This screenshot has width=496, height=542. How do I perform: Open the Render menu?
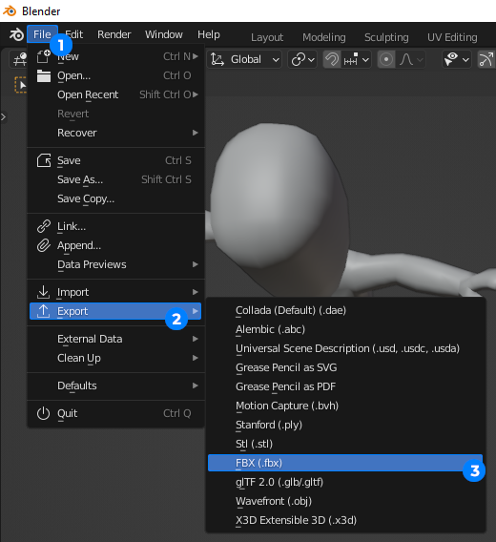(x=114, y=34)
